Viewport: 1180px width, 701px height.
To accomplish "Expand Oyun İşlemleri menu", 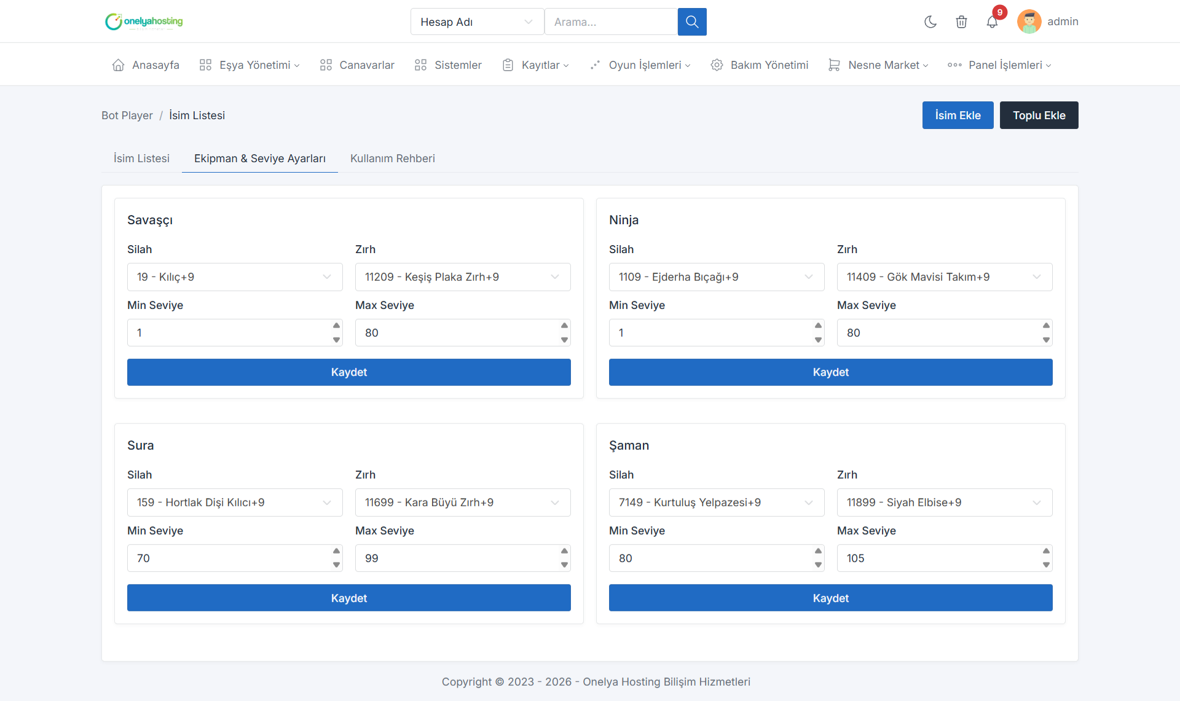I will (x=640, y=65).
